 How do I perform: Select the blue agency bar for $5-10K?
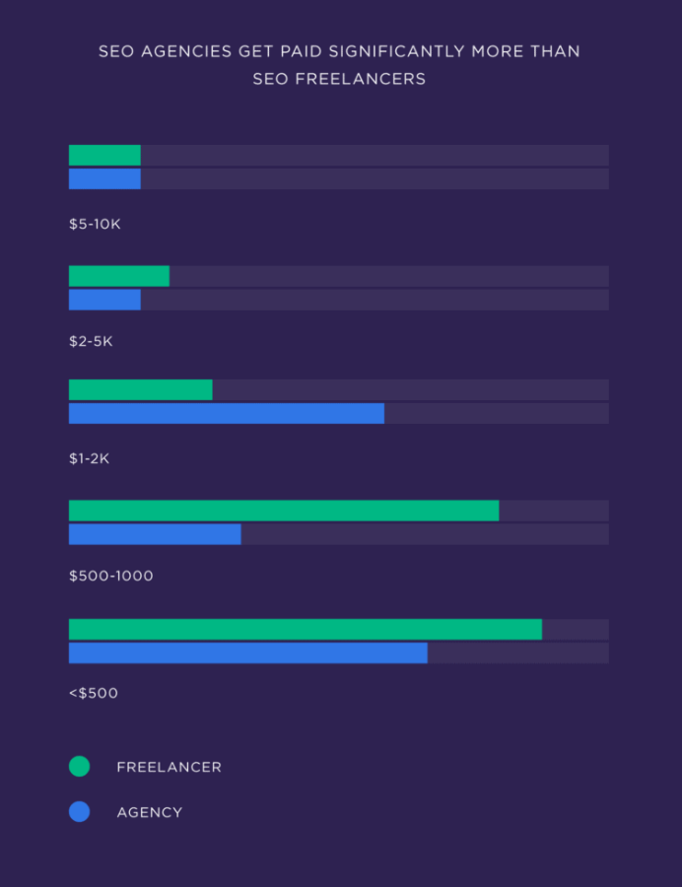click(104, 178)
